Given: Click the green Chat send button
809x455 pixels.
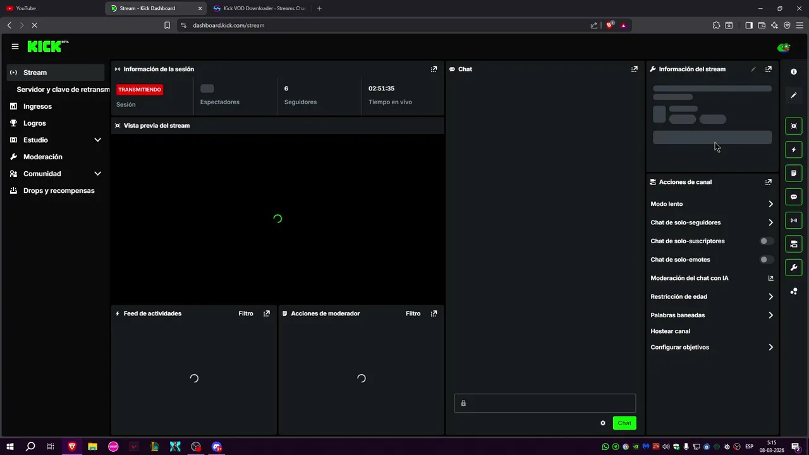Looking at the screenshot, I should (x=624, y=423).
